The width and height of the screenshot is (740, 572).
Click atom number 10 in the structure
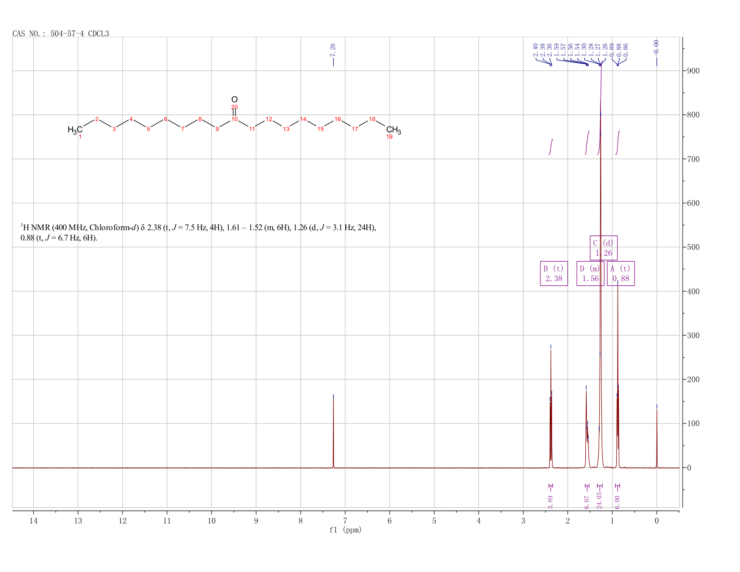point(234,119)
